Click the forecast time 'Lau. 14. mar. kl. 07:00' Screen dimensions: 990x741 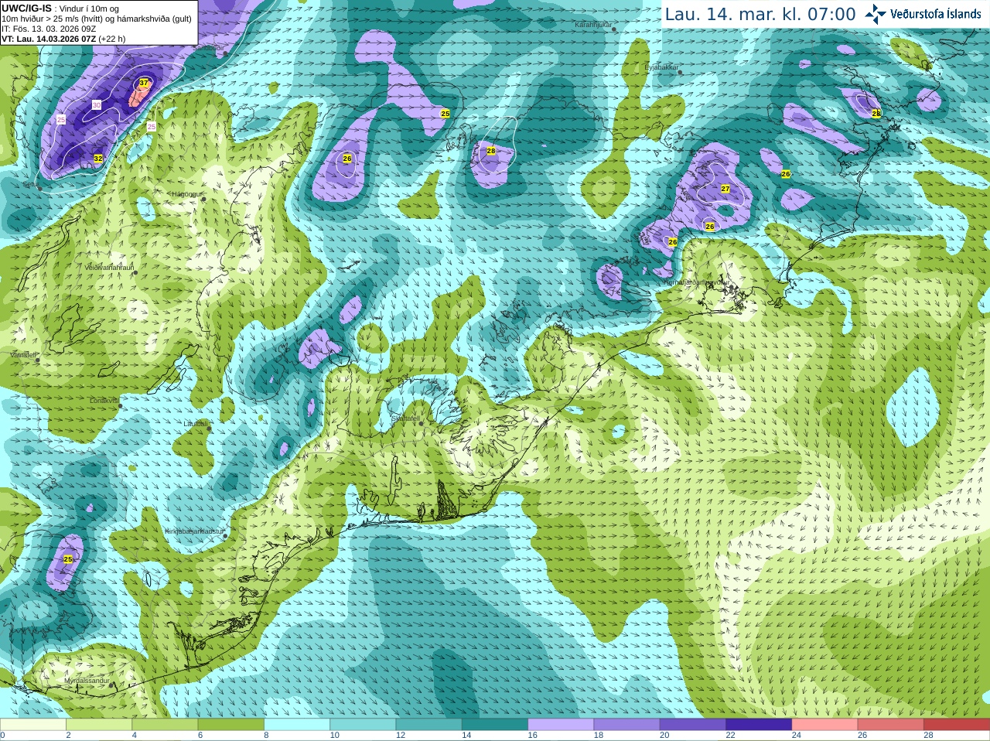coord(760,14)
